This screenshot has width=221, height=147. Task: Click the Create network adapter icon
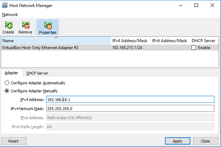click(x=8, y=26)
